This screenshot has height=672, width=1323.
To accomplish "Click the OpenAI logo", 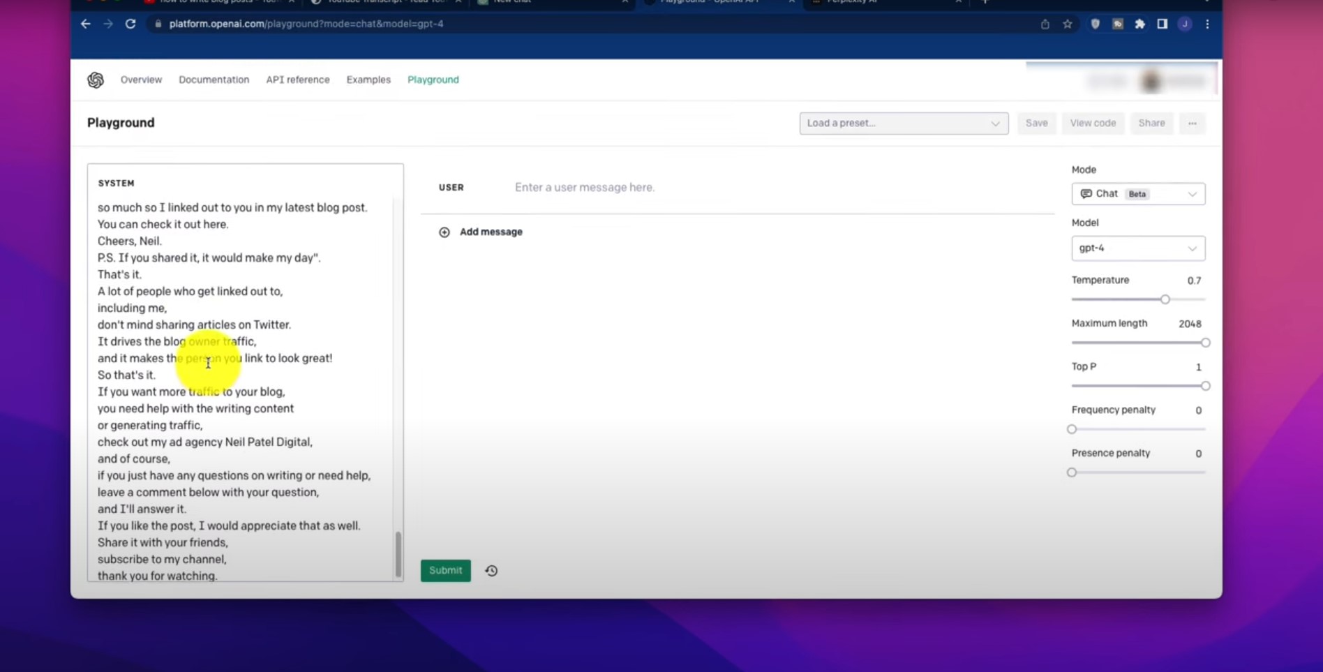I will 96,80.
